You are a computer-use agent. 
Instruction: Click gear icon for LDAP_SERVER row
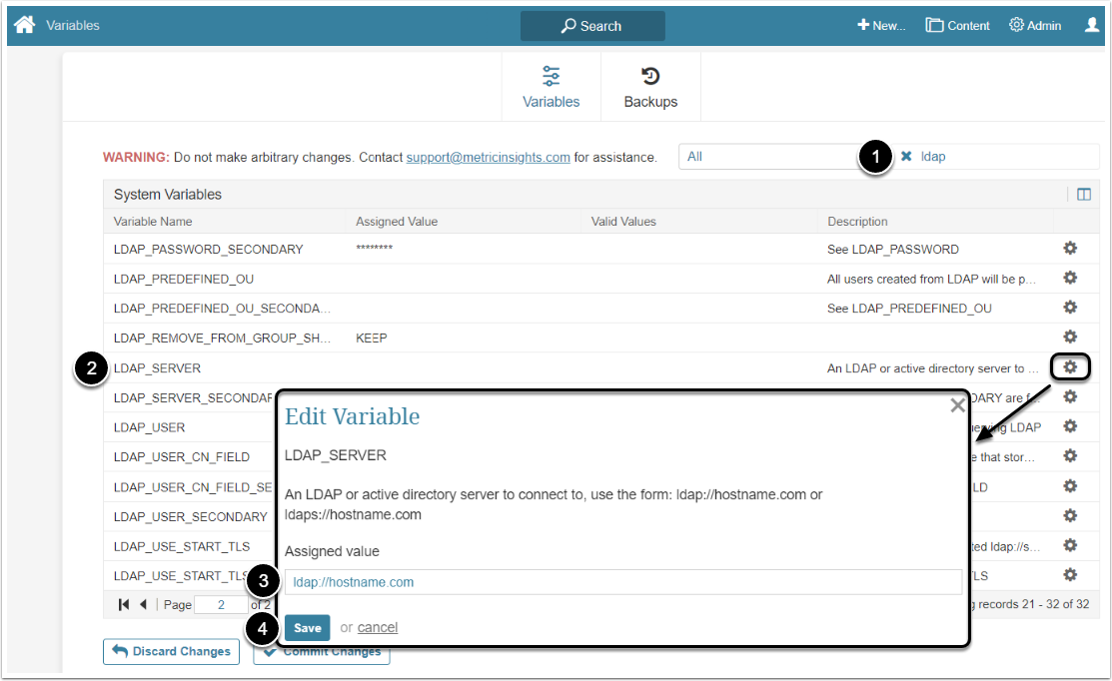(1070, 367)
